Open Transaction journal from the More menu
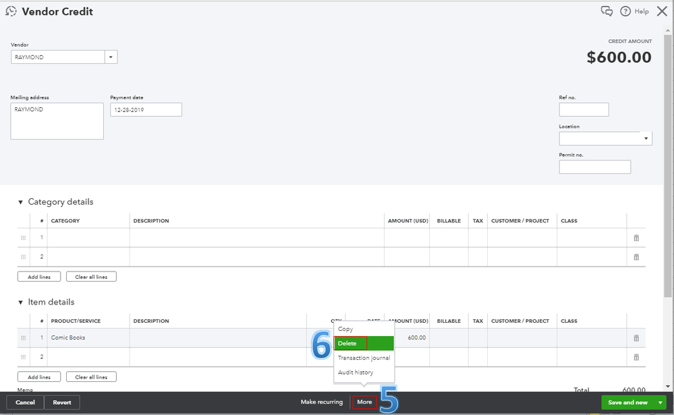This screenshot has height=415, width=674. tap(364, 358)
